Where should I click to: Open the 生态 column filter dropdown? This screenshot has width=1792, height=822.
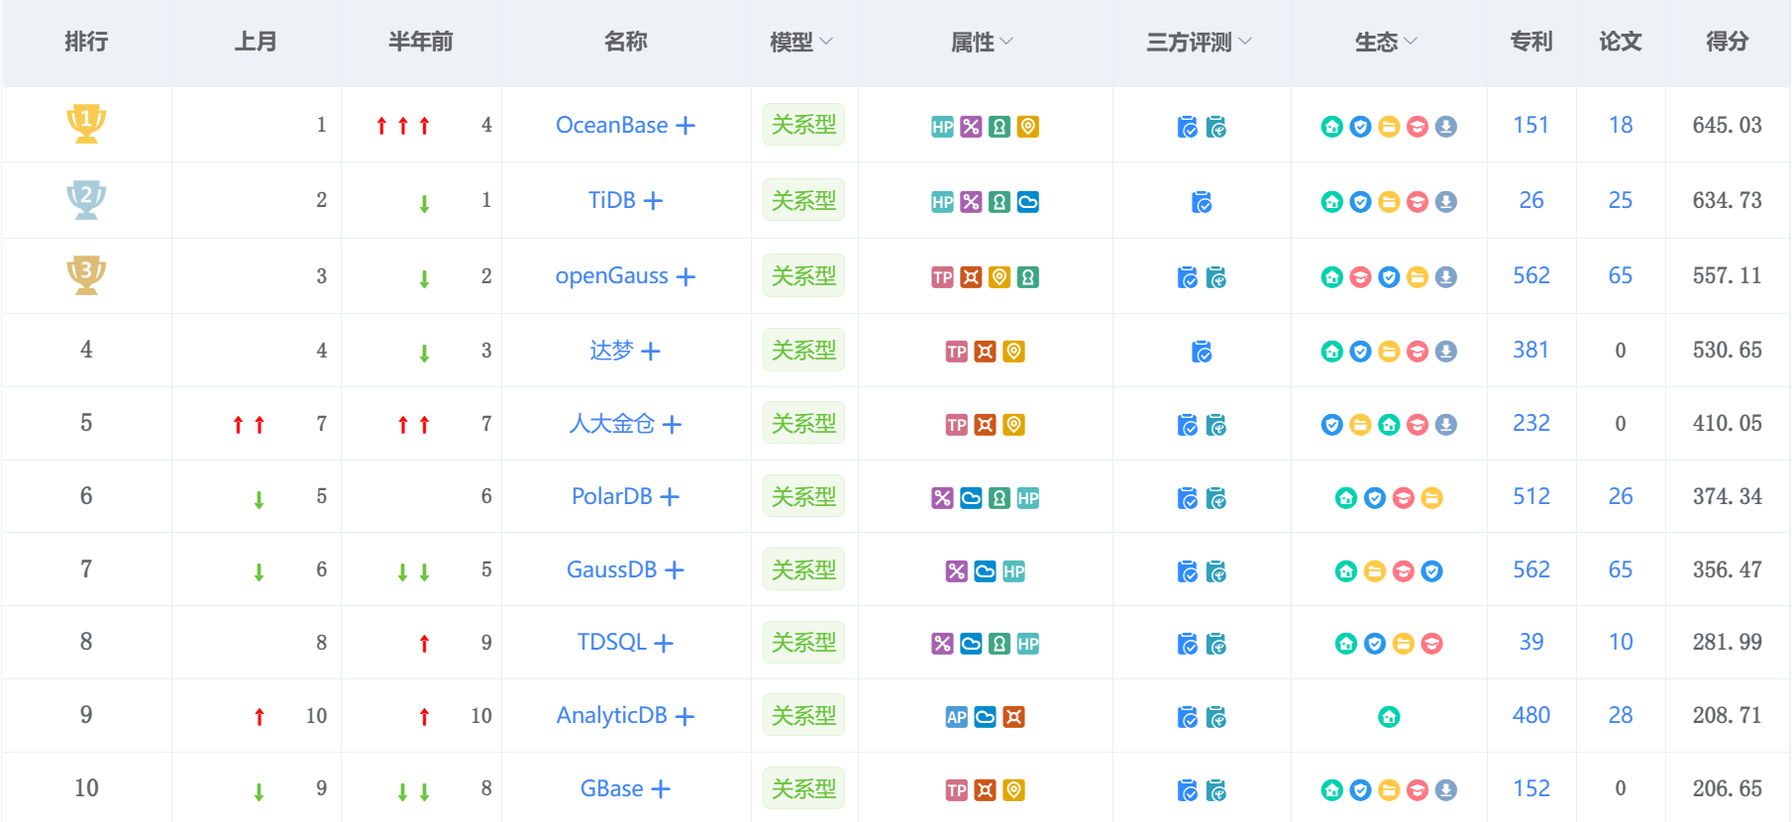(1411, 42)
